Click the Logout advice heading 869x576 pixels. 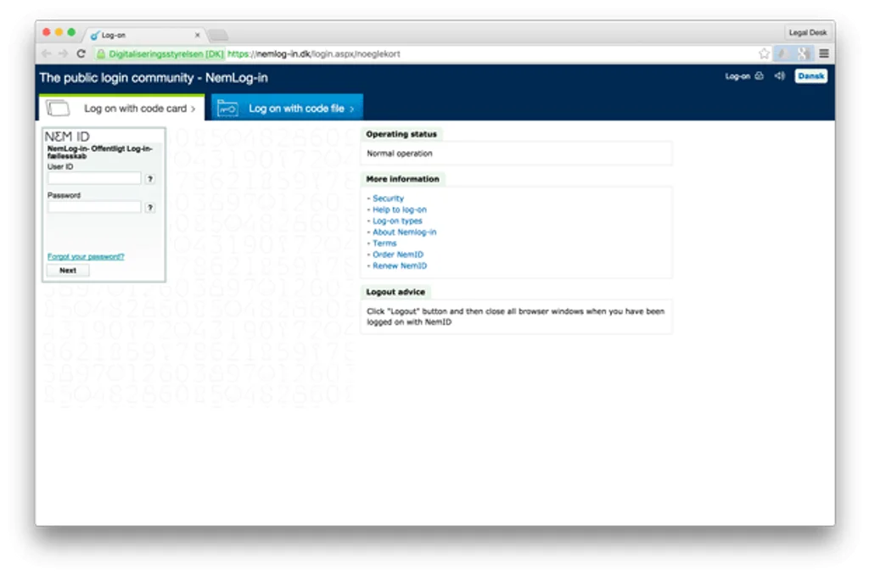pos(395,292)
